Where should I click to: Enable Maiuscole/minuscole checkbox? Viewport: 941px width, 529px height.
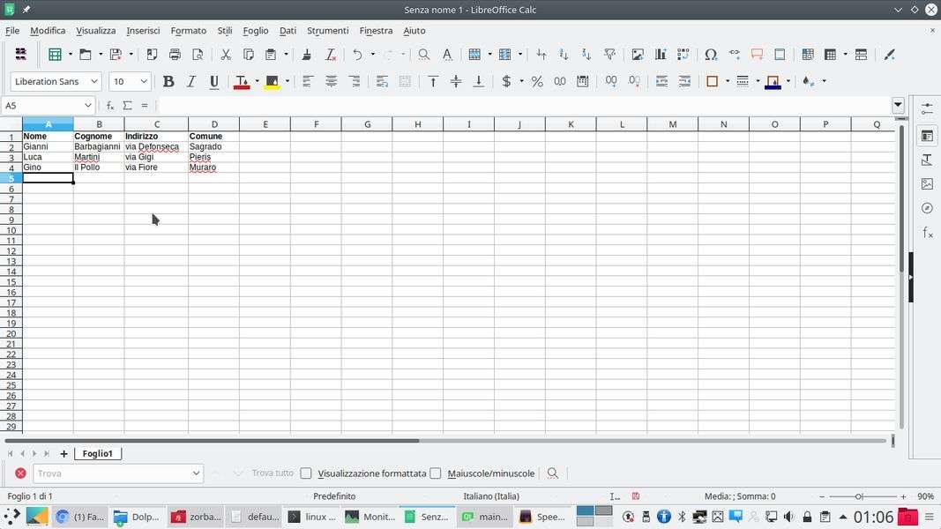[x=436, y=473]
